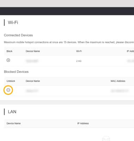Select the maximum hotspot connections notice text
Screen dimensions: 134x141
(69, 42)
